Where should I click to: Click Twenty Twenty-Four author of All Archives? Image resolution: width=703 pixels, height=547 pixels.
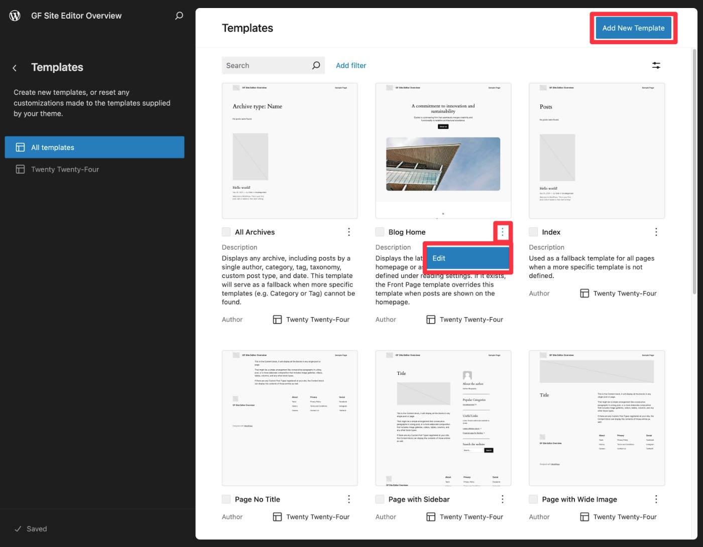tap(318, 320)
